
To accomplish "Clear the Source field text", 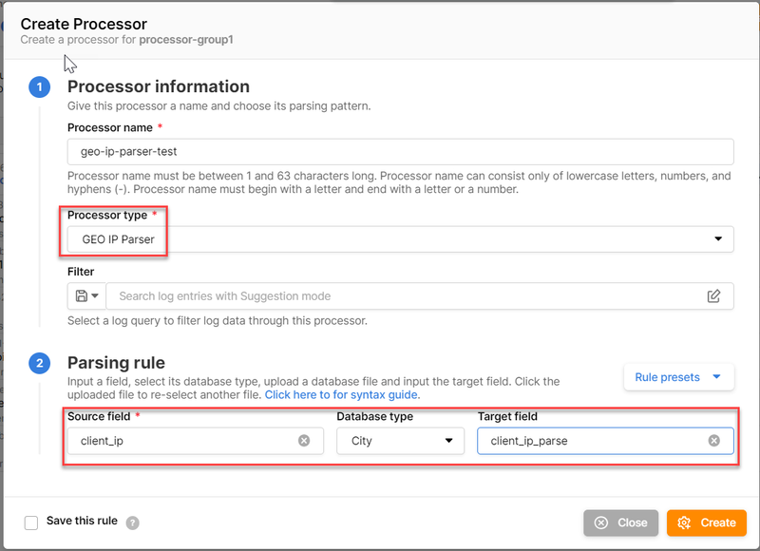I will [304, 441].
